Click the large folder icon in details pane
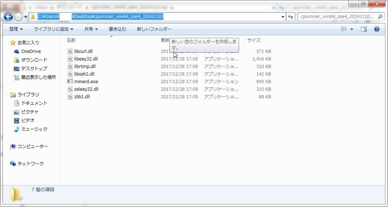The width and height of the screenshot is (388, 207). 16,195
